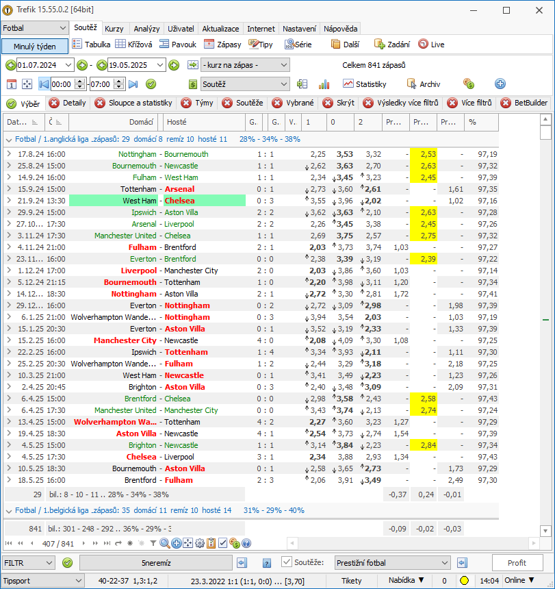Screen dimensions: 555x589
Task: Open the Tipsport bookmaker dropdown
Action: coord(42,581)
